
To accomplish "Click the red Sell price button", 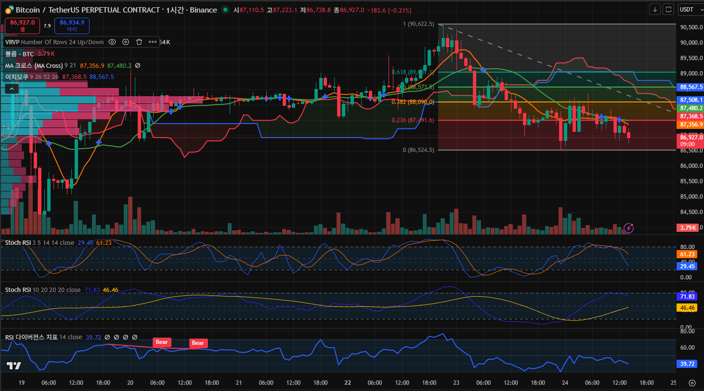I will pos(22,25).
